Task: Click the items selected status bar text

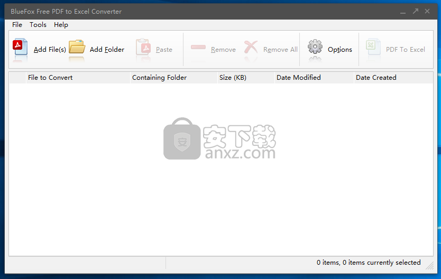Action: tap(369, 263)
